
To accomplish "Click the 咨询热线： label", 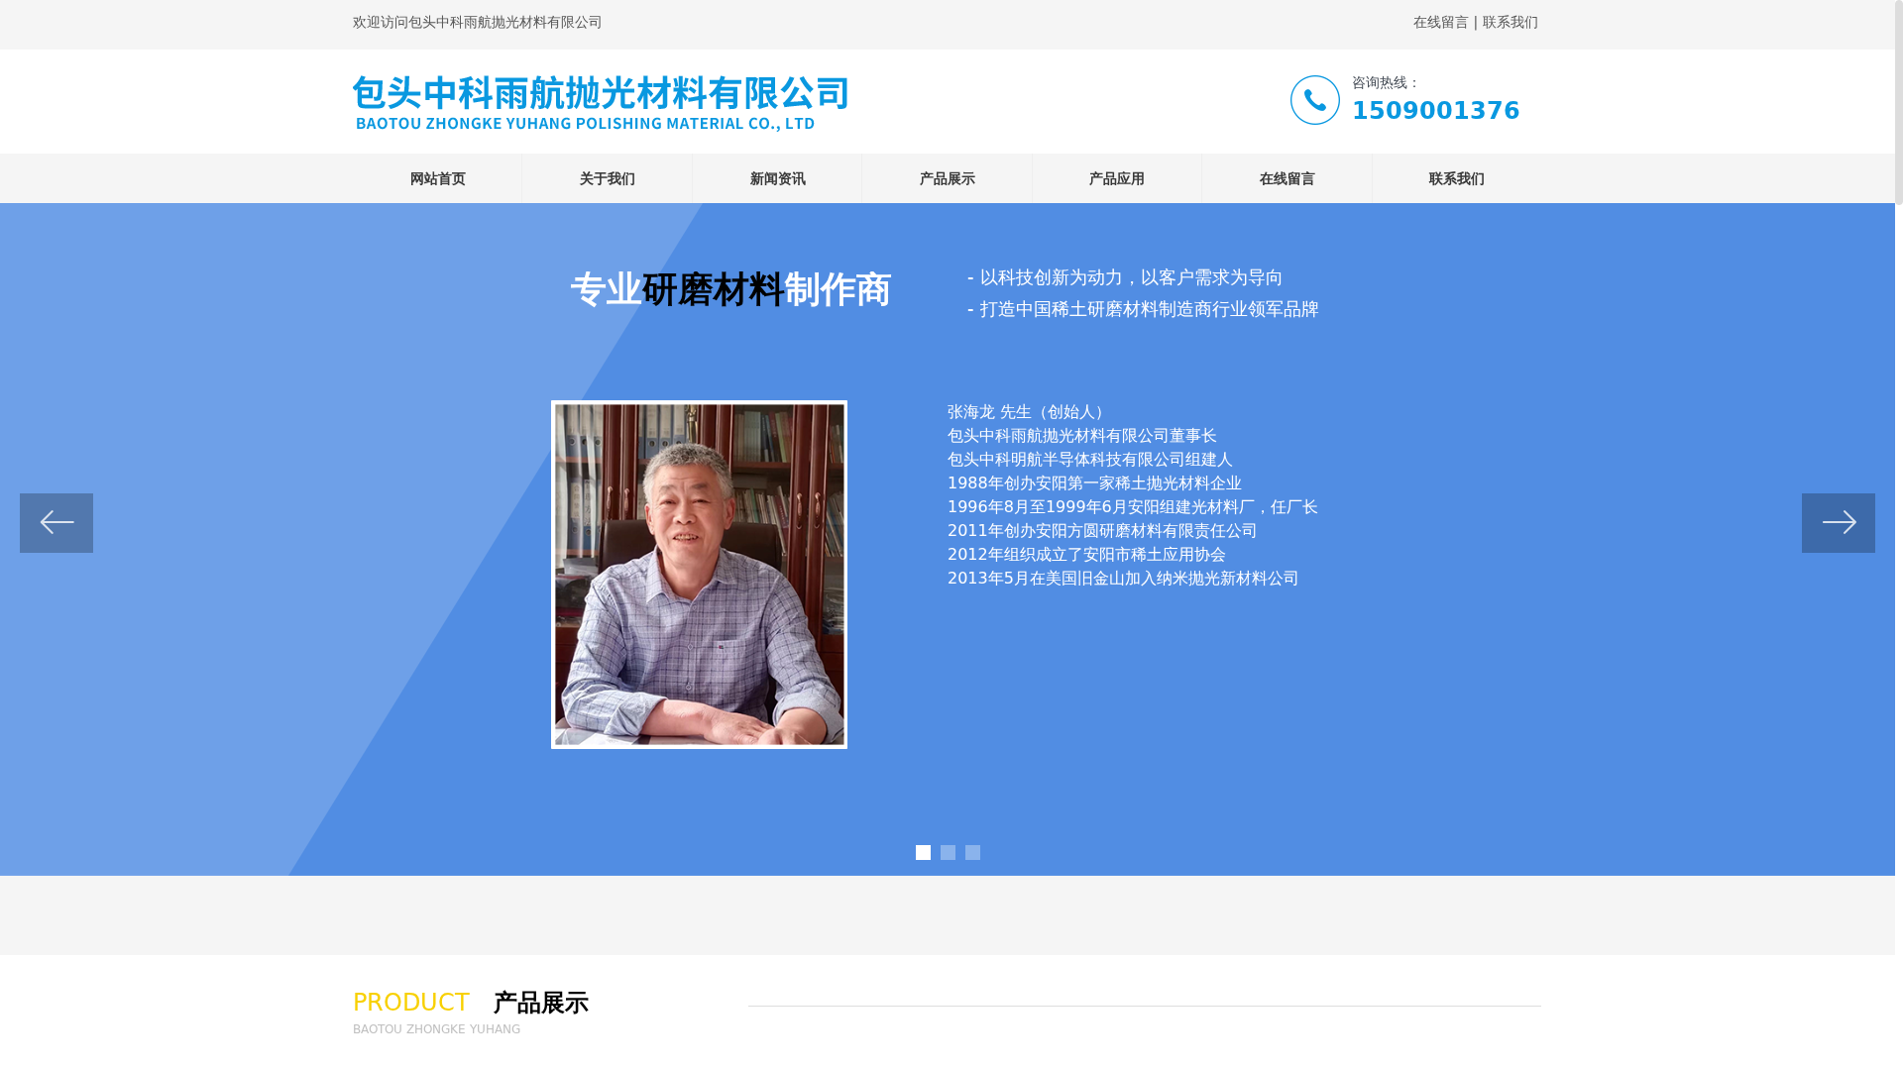I will [x=1386, y=82].
